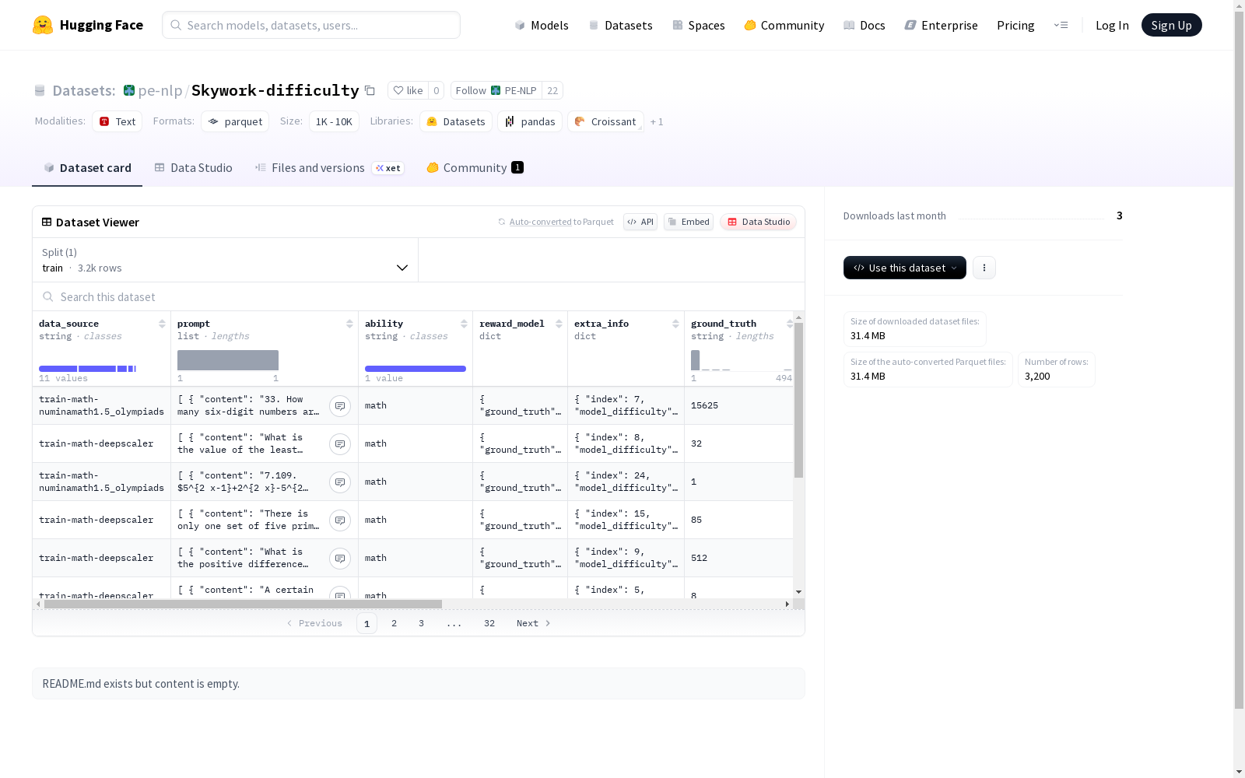Image resolution: width=1245 pixels, height=778 pixels.
Task: Select the 1K - 10K size tag
Action: pos(334,121)
